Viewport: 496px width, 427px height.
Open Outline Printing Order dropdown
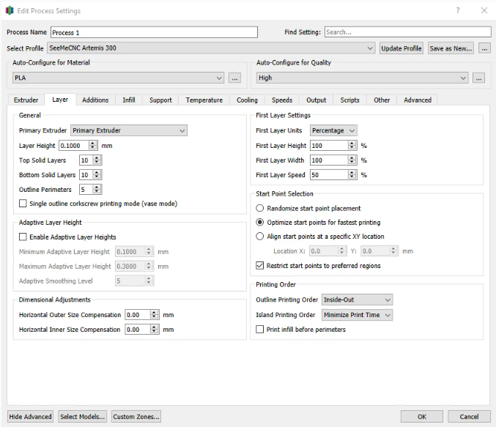coord(357,300)
